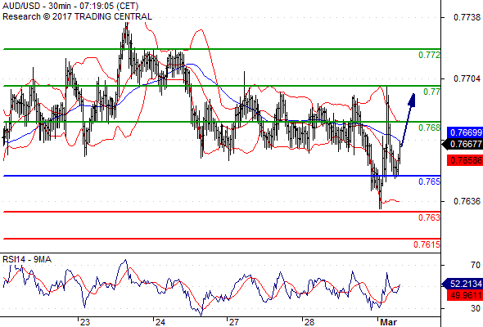Click the red 0.7615 support label
The image size is (483, 327).
(x=427, y=244)
